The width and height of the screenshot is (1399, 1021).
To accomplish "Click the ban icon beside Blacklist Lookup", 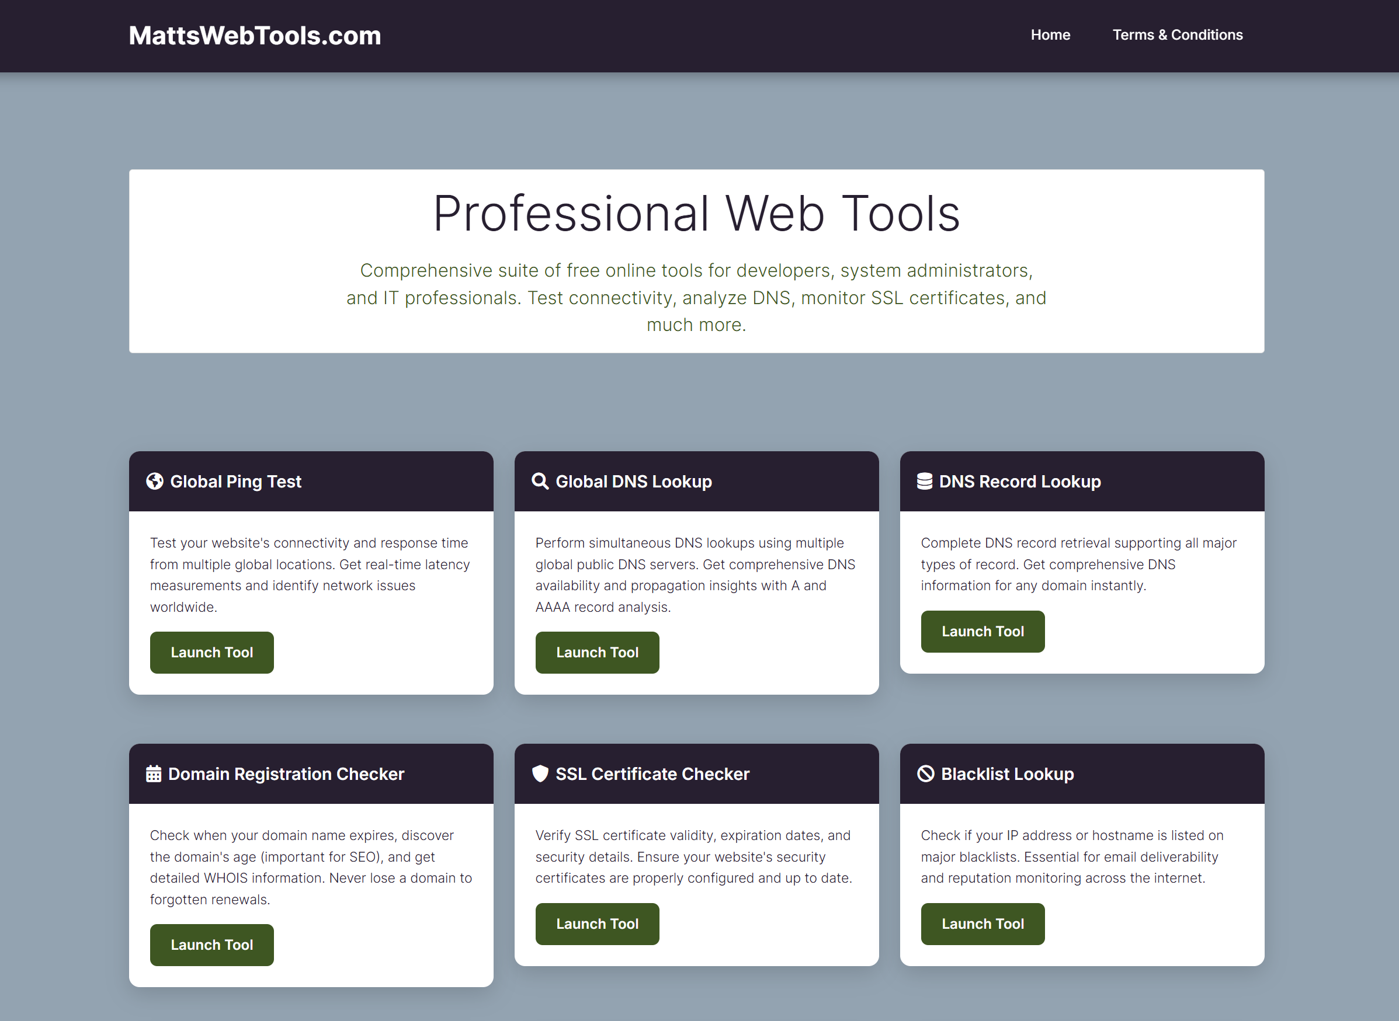I will click(925, 773).
